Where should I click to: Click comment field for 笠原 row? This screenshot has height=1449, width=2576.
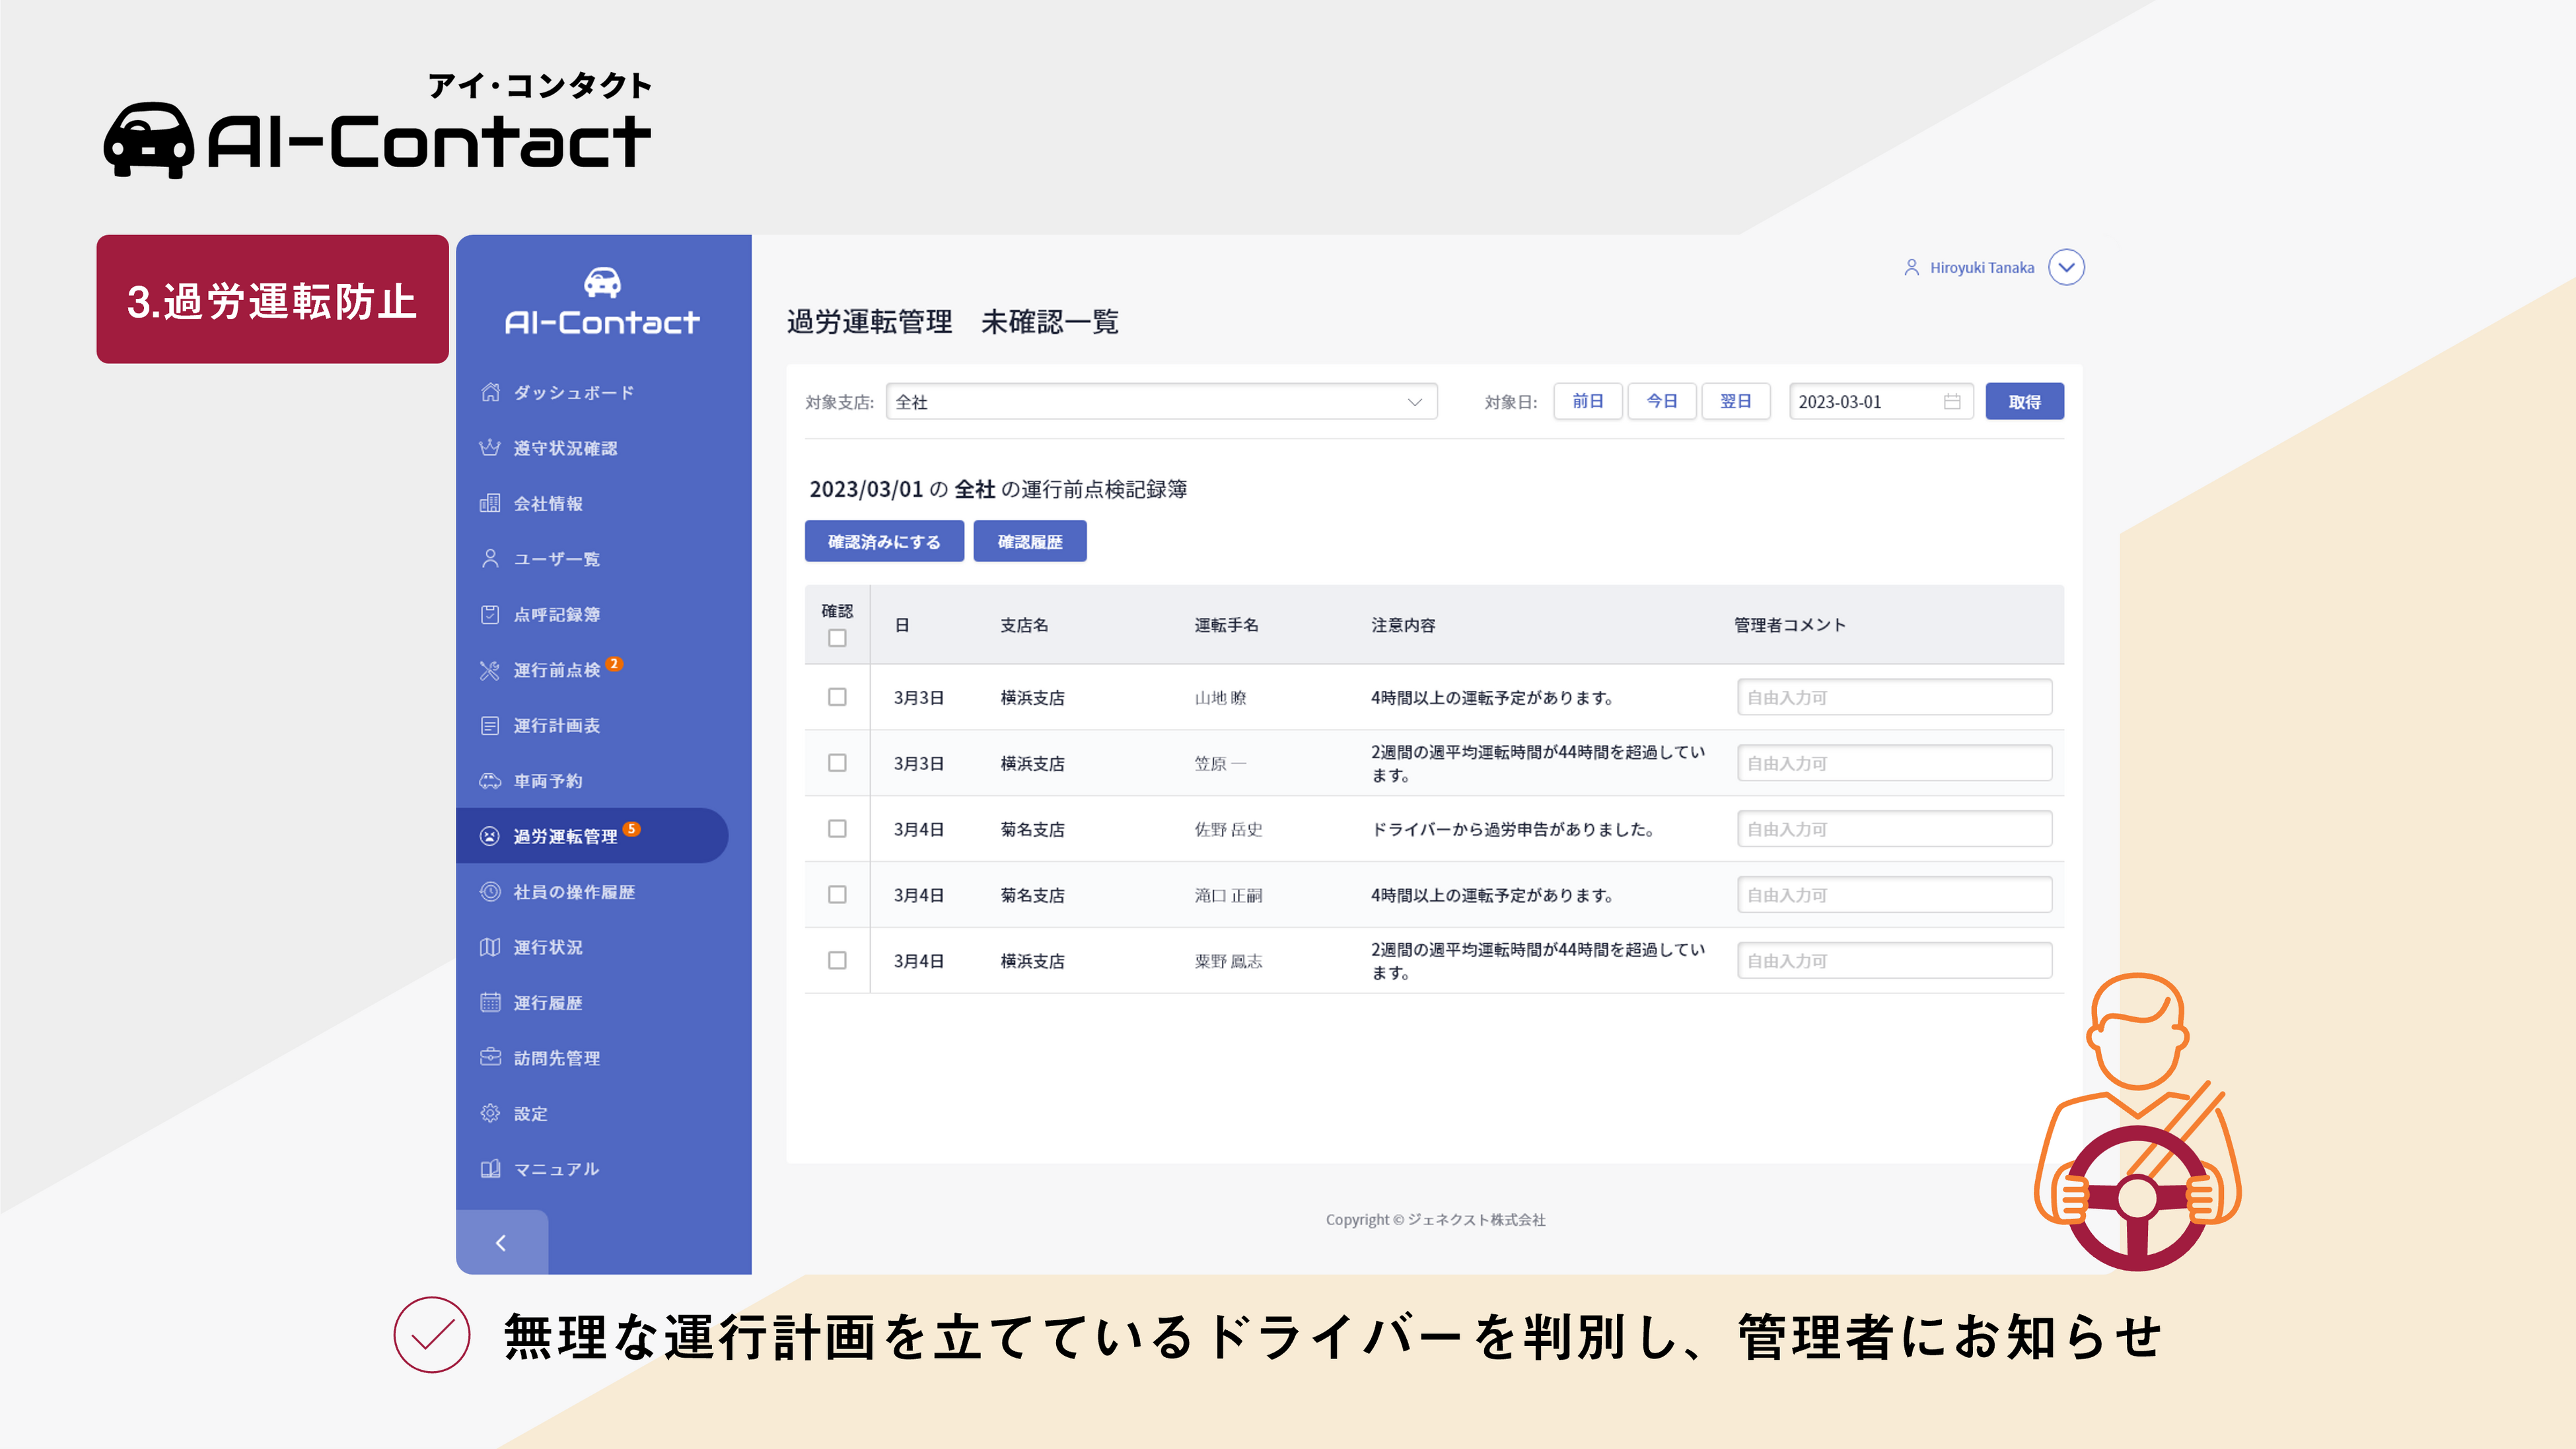1894,763
